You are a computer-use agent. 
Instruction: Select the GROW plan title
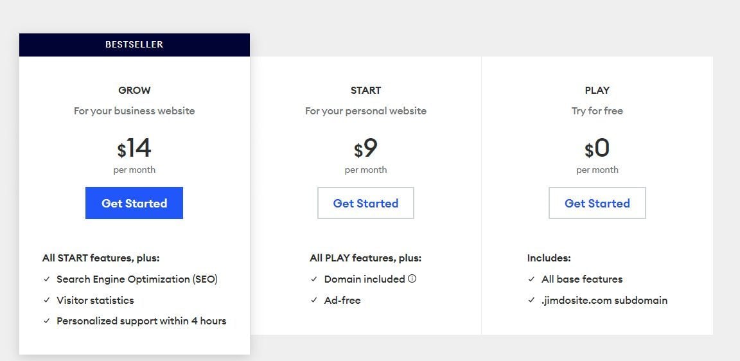134,90
